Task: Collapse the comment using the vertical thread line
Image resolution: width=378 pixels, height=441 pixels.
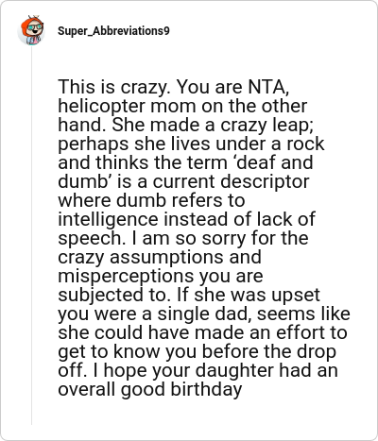Action: [x=31, y=236]
